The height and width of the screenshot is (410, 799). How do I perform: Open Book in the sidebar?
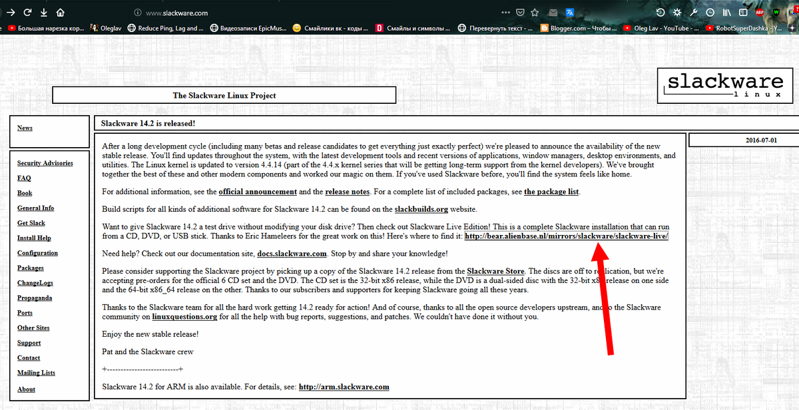pos(25,193)
